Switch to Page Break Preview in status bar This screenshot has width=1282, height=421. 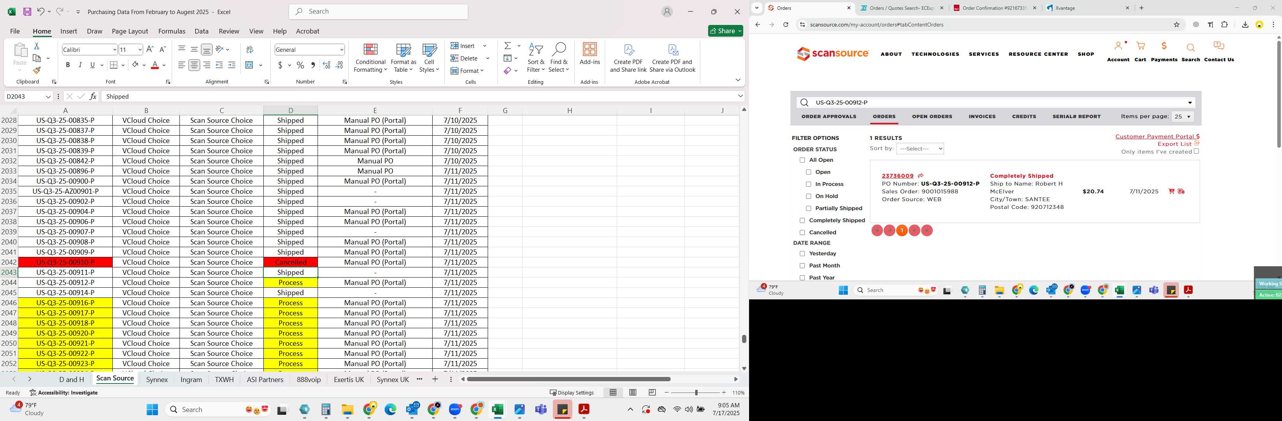(x=652, y=393)
